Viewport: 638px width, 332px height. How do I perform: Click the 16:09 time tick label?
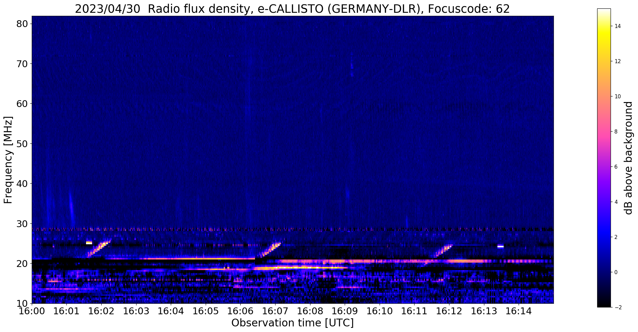[x=345, y=311]
